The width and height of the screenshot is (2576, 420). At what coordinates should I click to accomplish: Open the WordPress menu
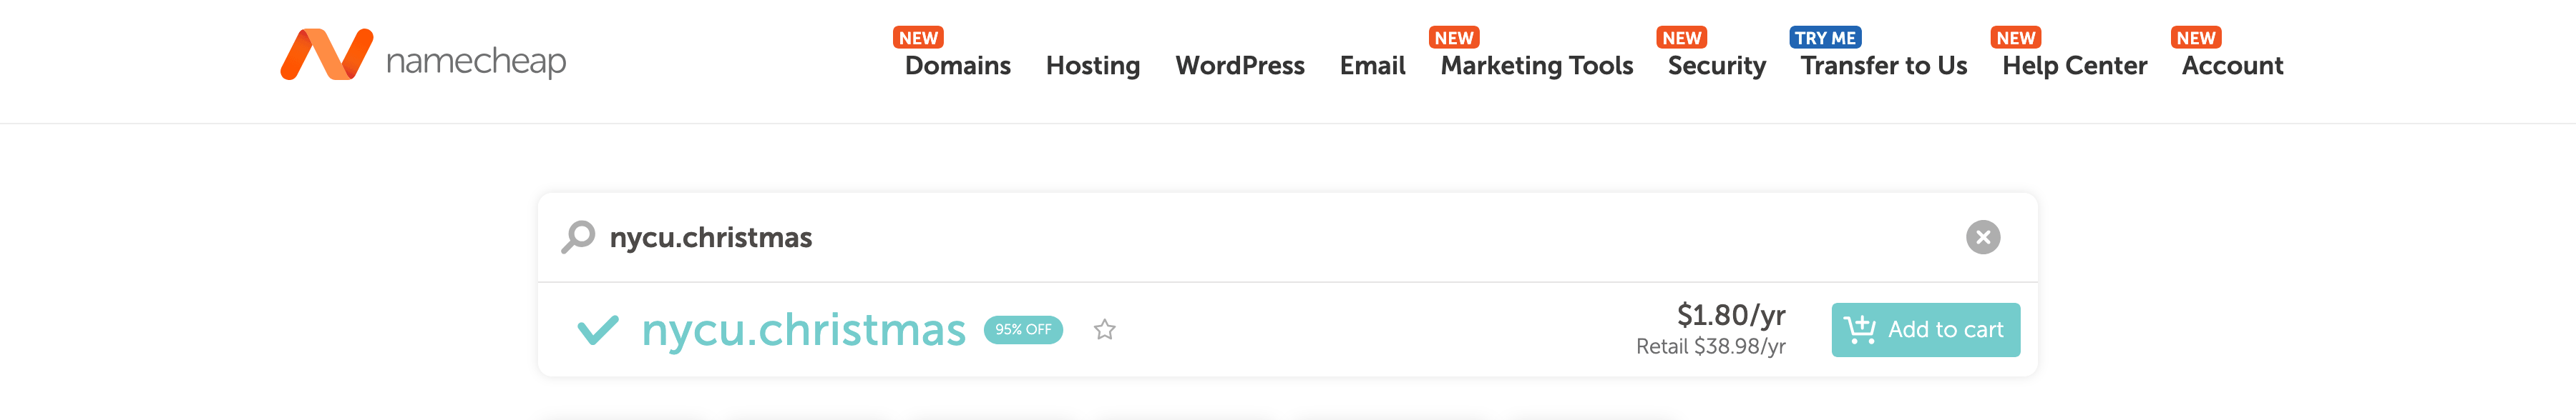(1239, 66)
